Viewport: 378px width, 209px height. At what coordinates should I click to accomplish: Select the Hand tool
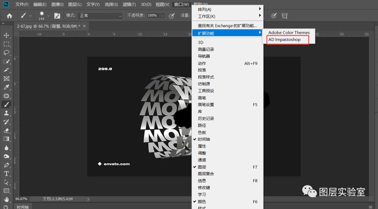7,199
